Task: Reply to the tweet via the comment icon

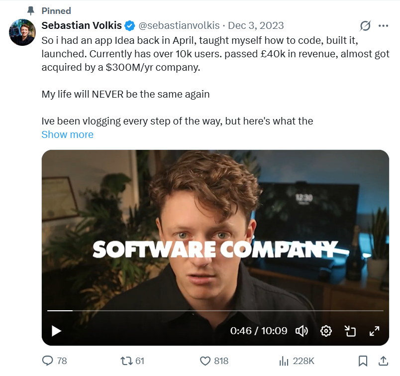Action: [x=47, y=361]
